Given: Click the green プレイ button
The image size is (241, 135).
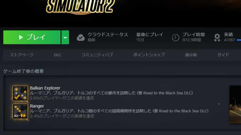Looking at the screenshot, I should [x=32, y=37].
